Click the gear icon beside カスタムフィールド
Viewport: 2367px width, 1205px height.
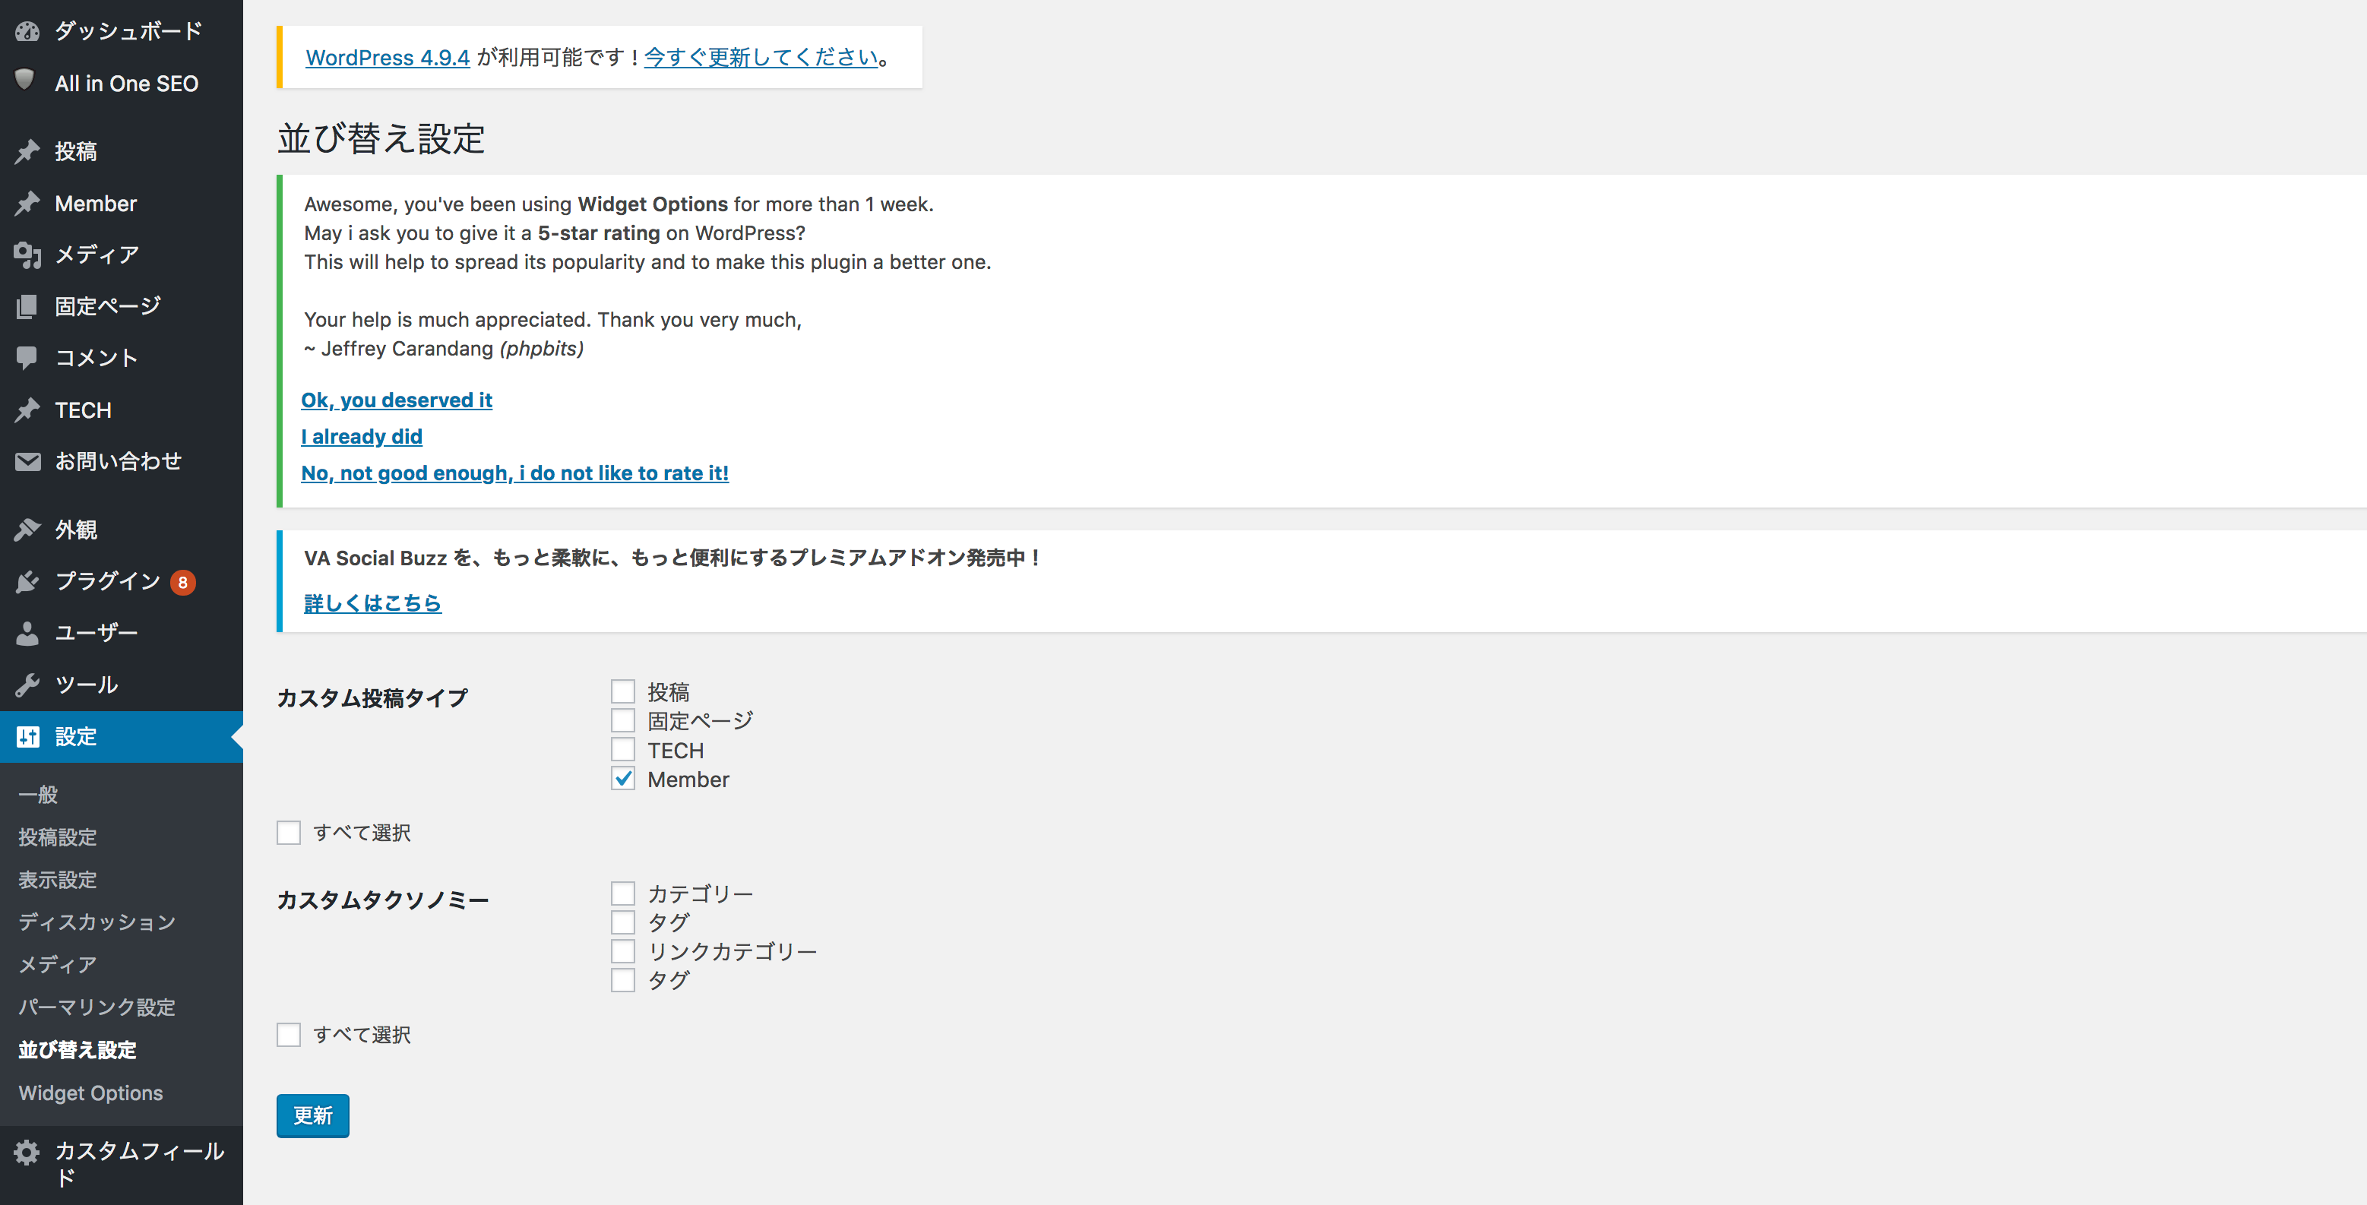point(27,1152)
